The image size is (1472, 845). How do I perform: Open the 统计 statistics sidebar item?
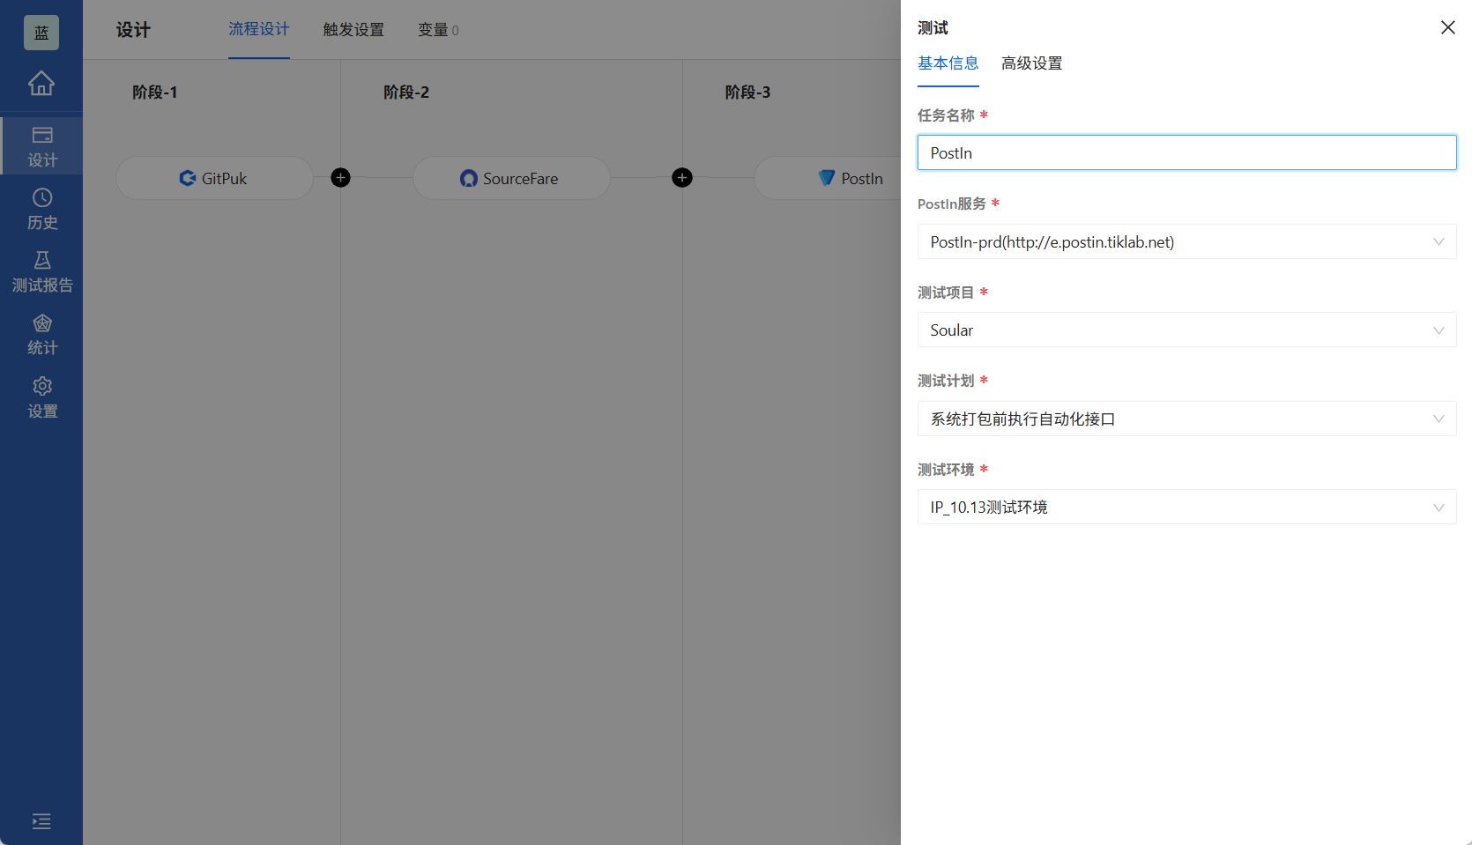pyautogui.click(x=41, y=335)
